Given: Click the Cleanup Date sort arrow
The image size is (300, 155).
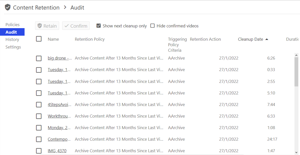Looking at the screenshot, I should [x=267, y=39].
